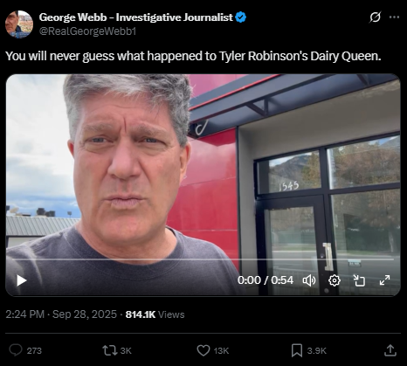
Task: Mute the video using the speaker icon
Action: (309, 280)
